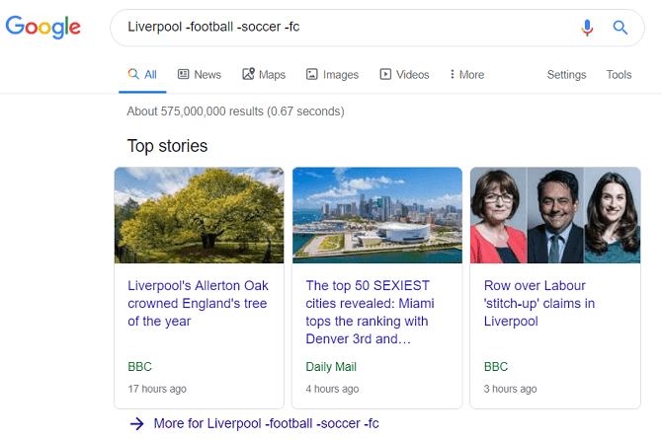Image resolution: width=662 pixels, height=439 pixels.
Task: Click More for Liverpool -football -soccer -fc
Action: (266, 423)
